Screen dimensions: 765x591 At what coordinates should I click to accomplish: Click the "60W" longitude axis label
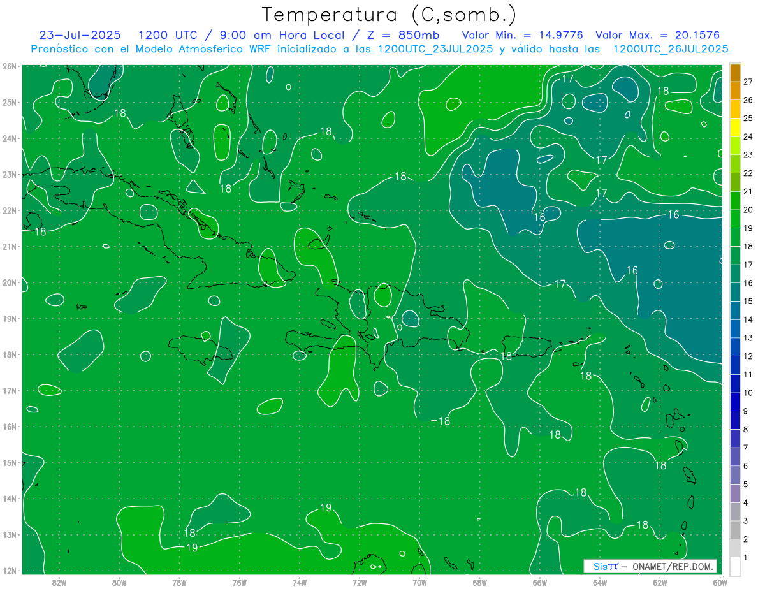tap(720, 582)
